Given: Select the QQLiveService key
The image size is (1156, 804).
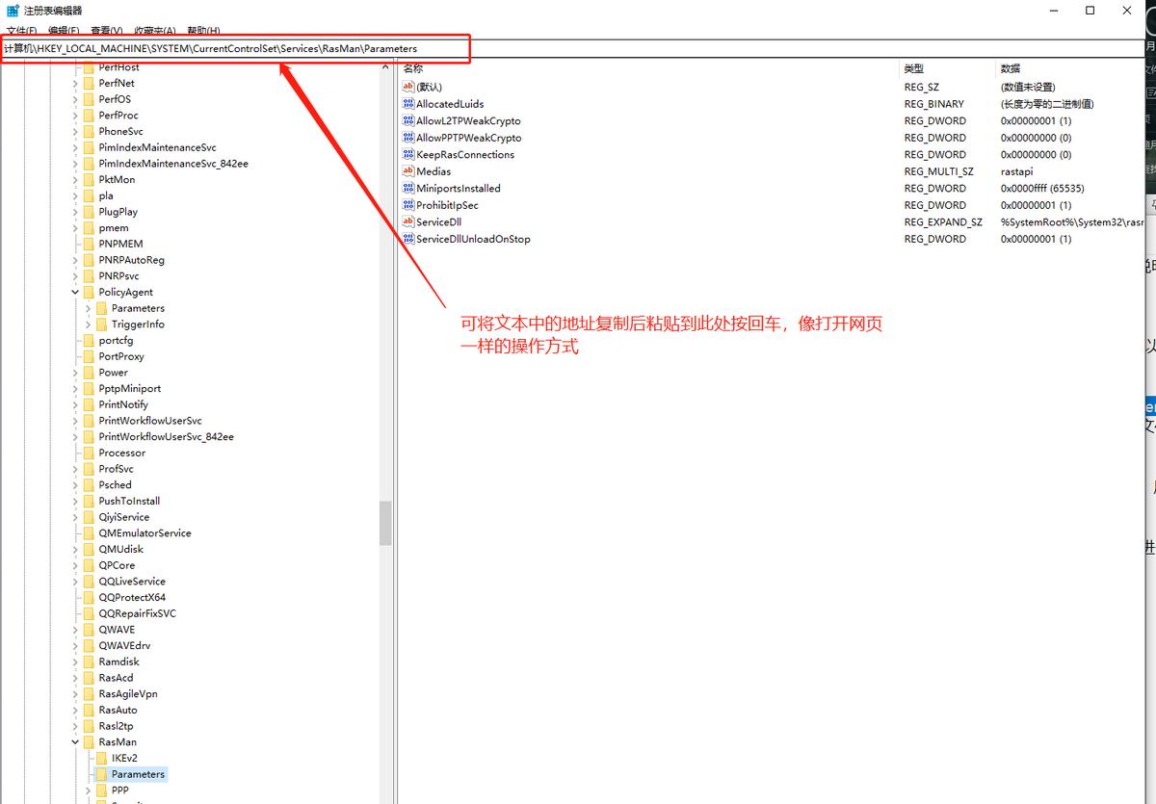Looking at the screenshot, I should 132,582.
